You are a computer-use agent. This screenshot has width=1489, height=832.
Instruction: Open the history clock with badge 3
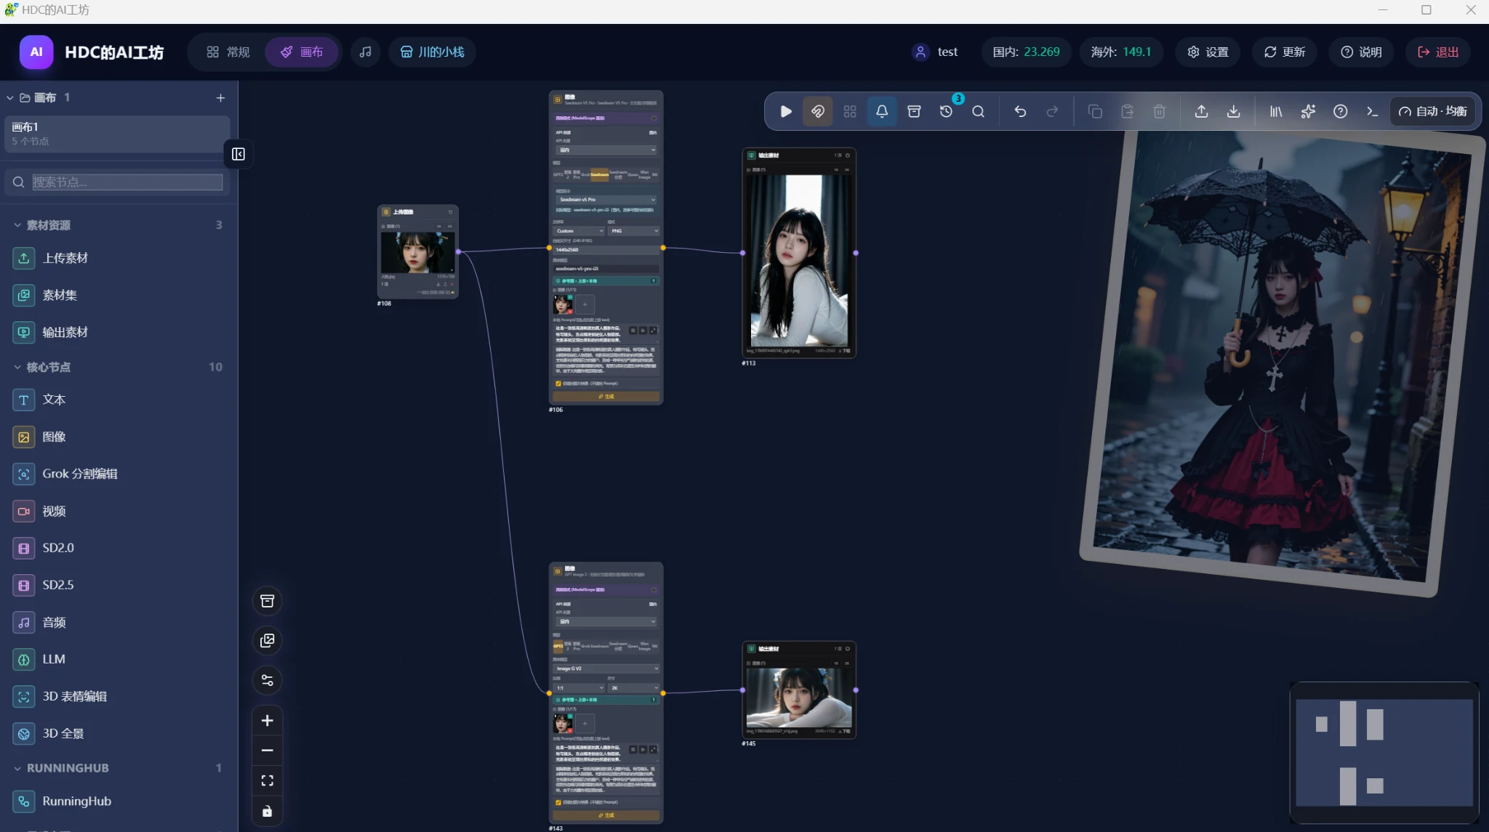[946, 112]
